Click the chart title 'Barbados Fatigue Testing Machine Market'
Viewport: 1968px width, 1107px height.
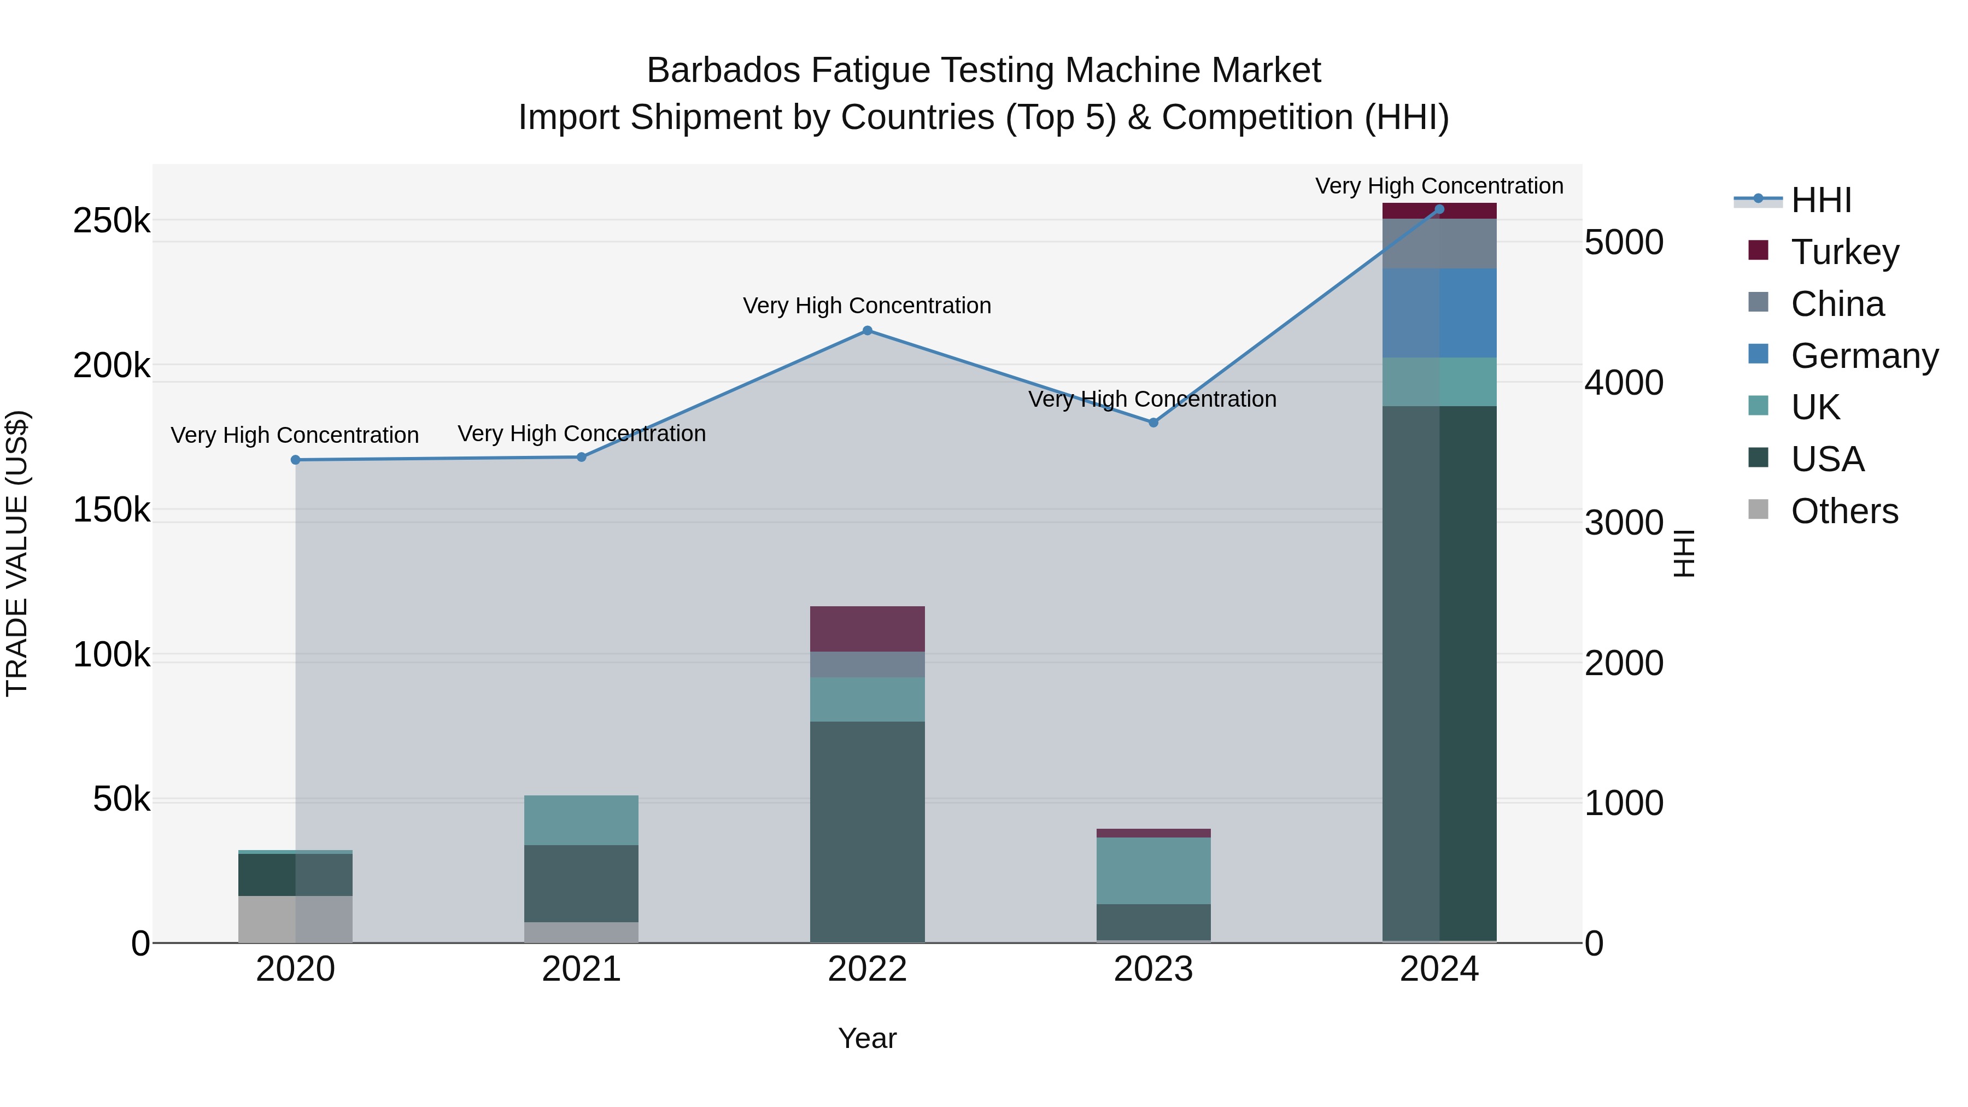pos(984,71)
